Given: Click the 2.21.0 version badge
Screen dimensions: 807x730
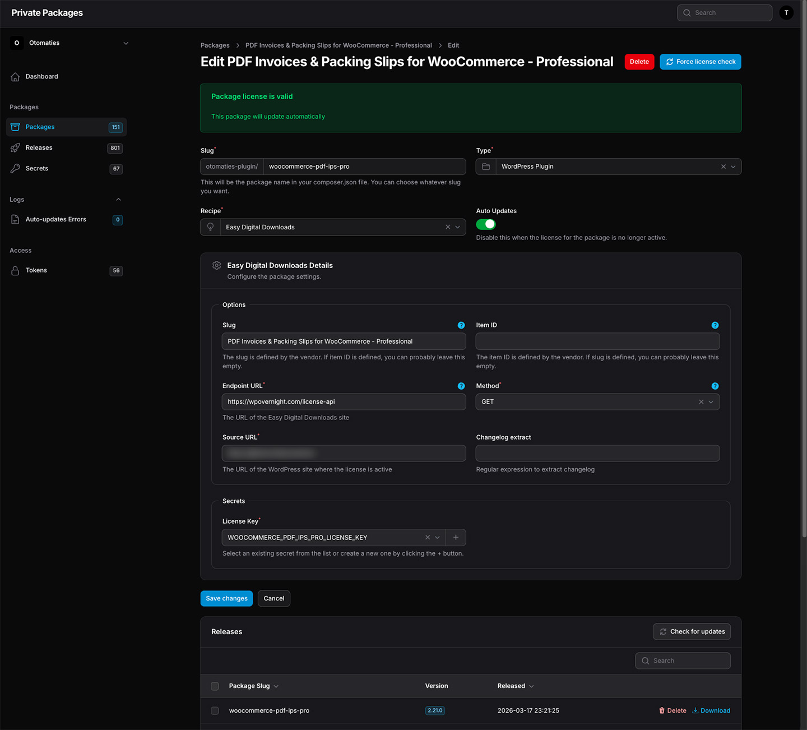Looking at the screenshot, I should (435, 711).
